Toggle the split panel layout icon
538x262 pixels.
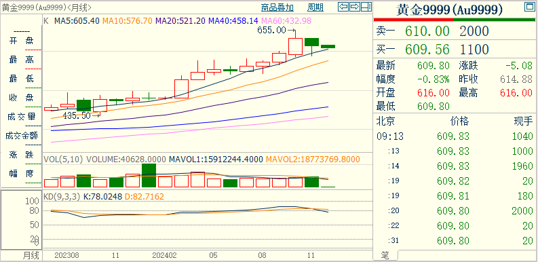[x=366, y=7]
